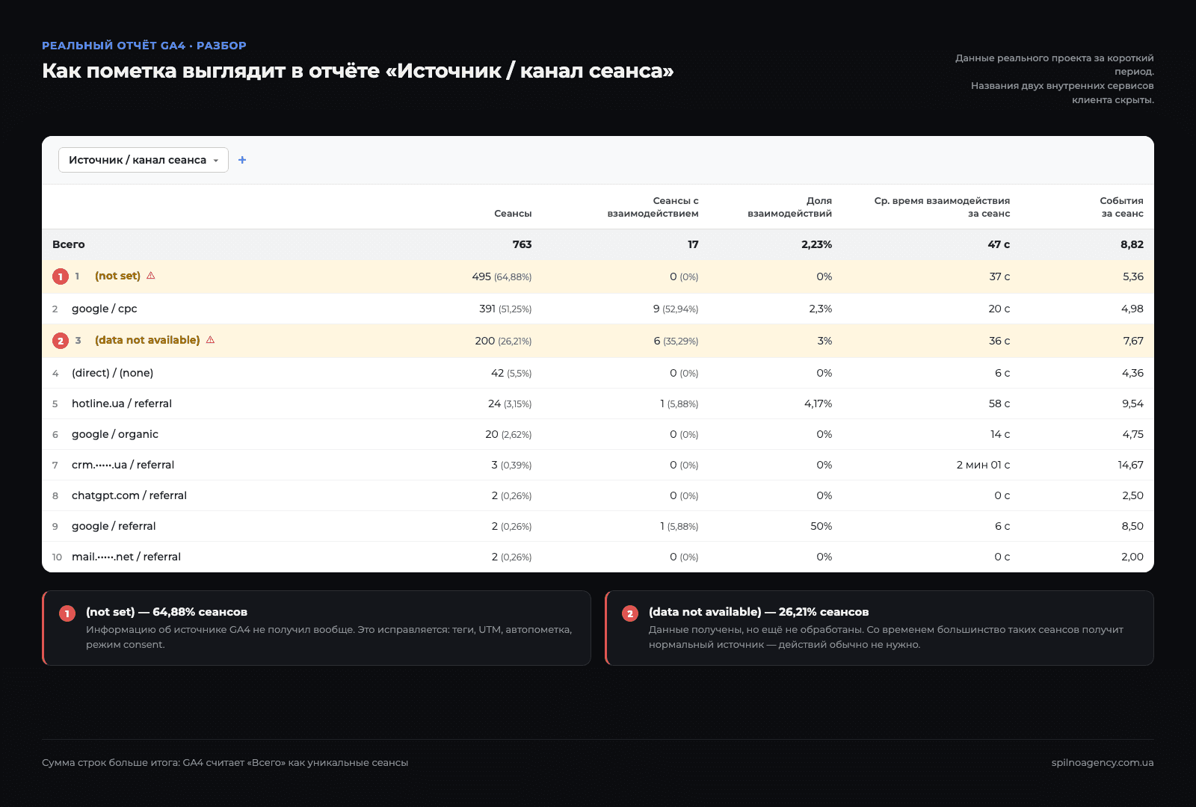Click sessions value 391 (51,25%)
Image resolution: width=1196 pixels, height=807 pixels.
coord(505,309)
